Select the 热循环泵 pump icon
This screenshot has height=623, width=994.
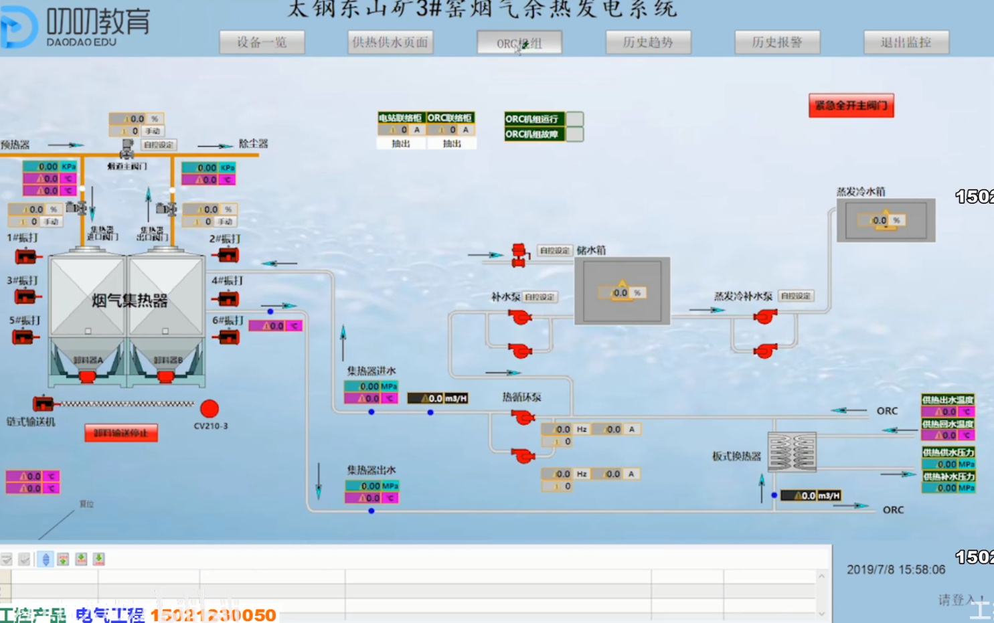tap(522, 418)
